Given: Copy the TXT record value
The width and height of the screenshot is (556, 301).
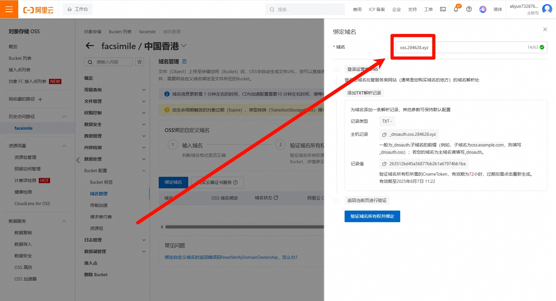Looking at the screenshot, I should click(384, 164).
